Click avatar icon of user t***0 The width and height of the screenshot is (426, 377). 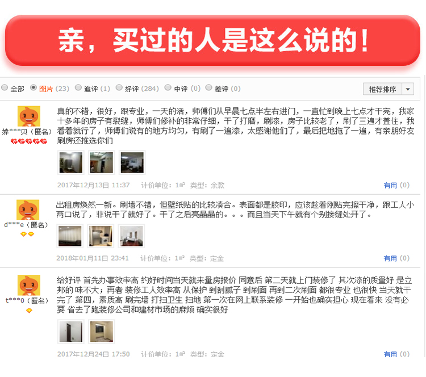click(x=29, y=285)
